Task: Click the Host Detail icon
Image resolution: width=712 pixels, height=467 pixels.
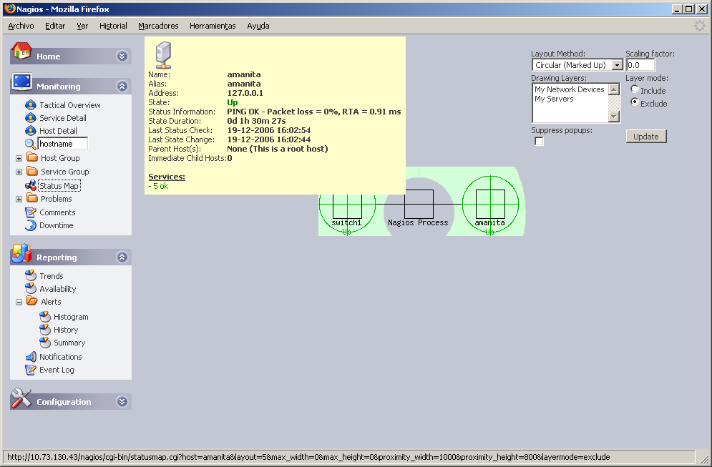Action: click(31, 131)
